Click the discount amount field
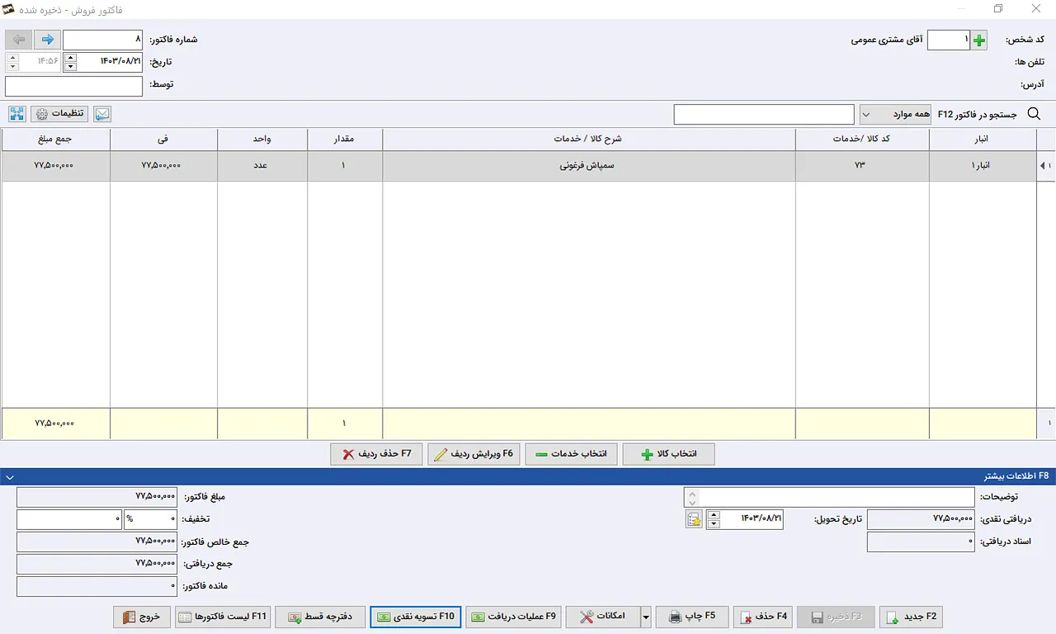 tap(69, 519)
